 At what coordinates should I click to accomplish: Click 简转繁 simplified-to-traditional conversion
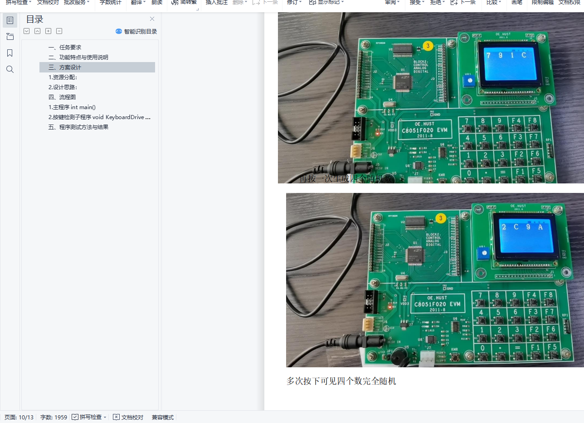point(184,2)
